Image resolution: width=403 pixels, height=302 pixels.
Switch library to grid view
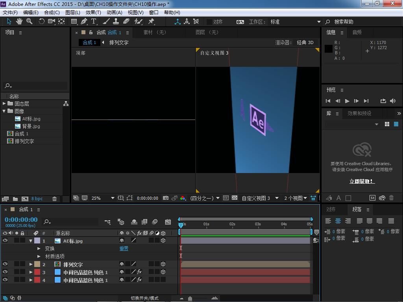387,124
